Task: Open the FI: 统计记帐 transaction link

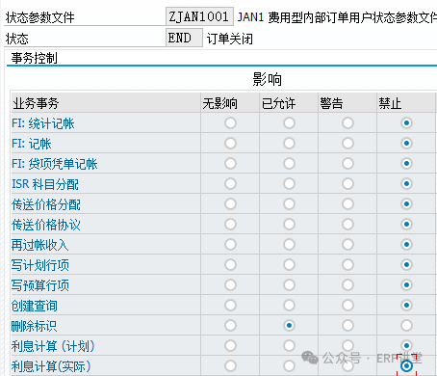Action: coord(43,123)
